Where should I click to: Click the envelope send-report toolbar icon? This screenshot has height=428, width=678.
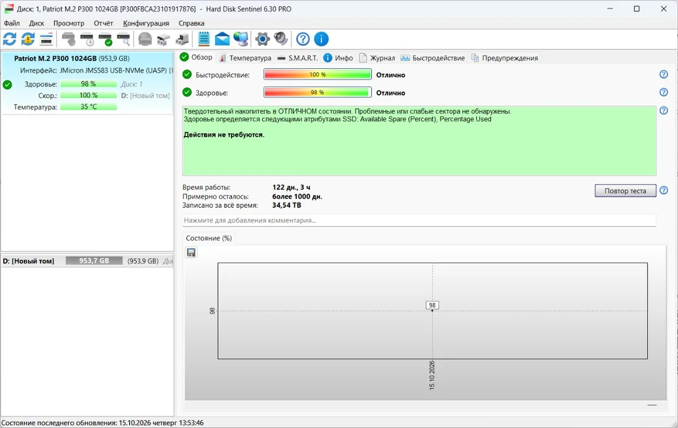pyautogui.click(x=222, y=39)
